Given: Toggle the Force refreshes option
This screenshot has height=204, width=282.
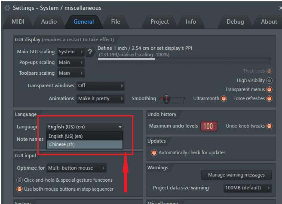Looking at the screenshot, I should pos(269,98).
